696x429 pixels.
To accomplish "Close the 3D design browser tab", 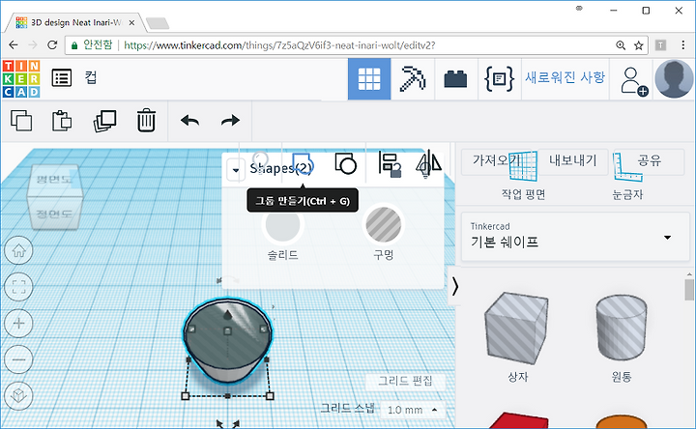I will tap(131, 22).
